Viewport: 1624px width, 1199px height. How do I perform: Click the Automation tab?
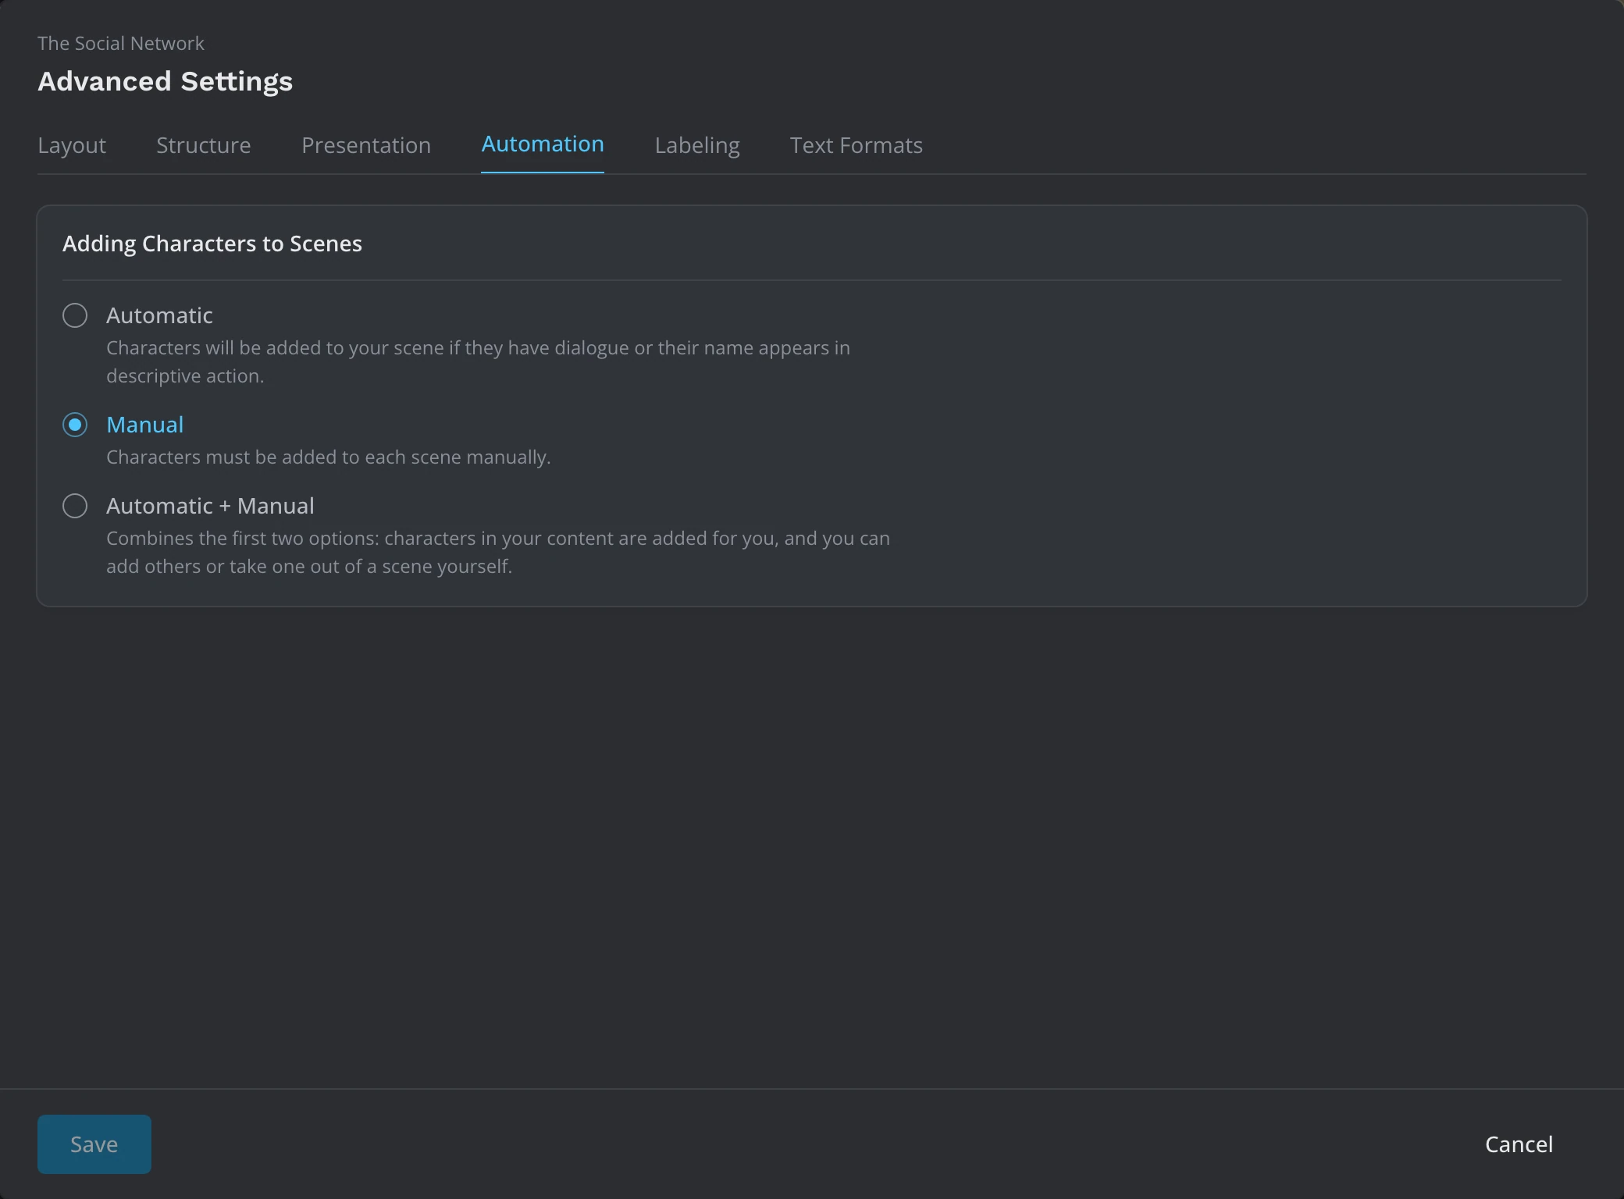coord(543,144)
